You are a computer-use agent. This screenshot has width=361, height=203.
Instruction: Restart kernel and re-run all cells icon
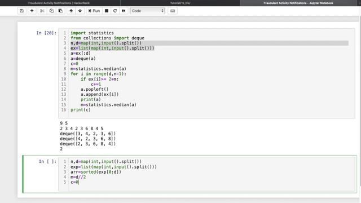(124, 11)
